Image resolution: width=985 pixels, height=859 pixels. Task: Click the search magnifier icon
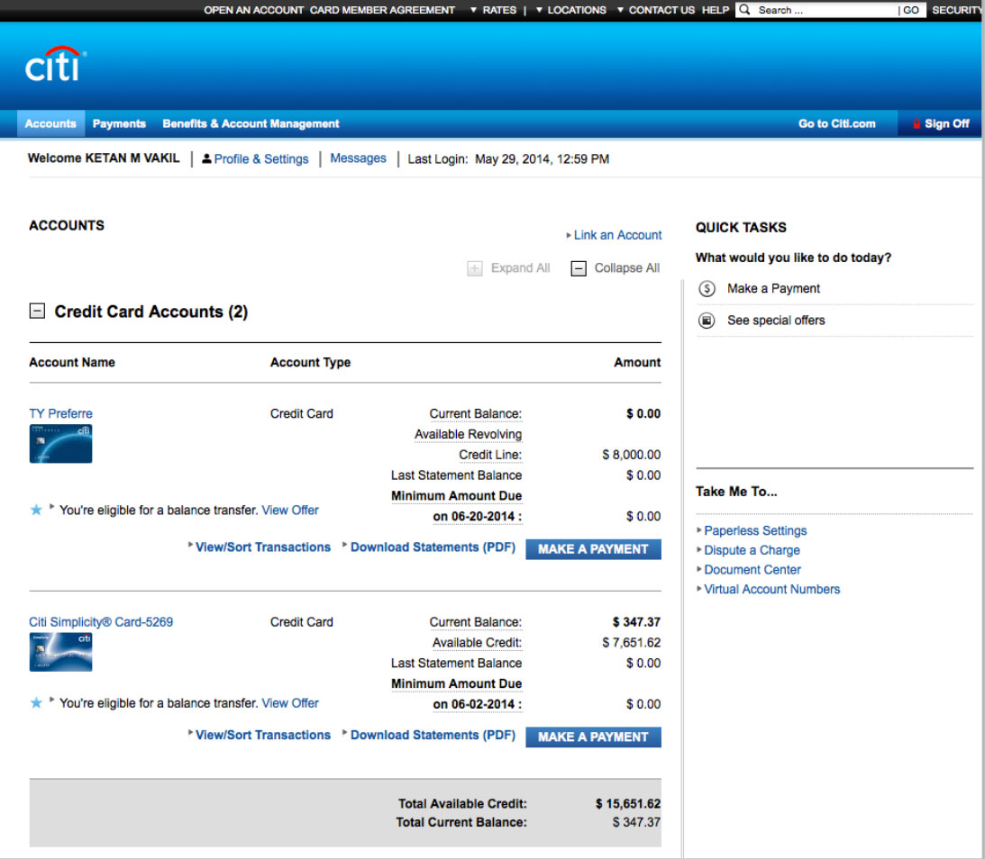pos(745,9)
